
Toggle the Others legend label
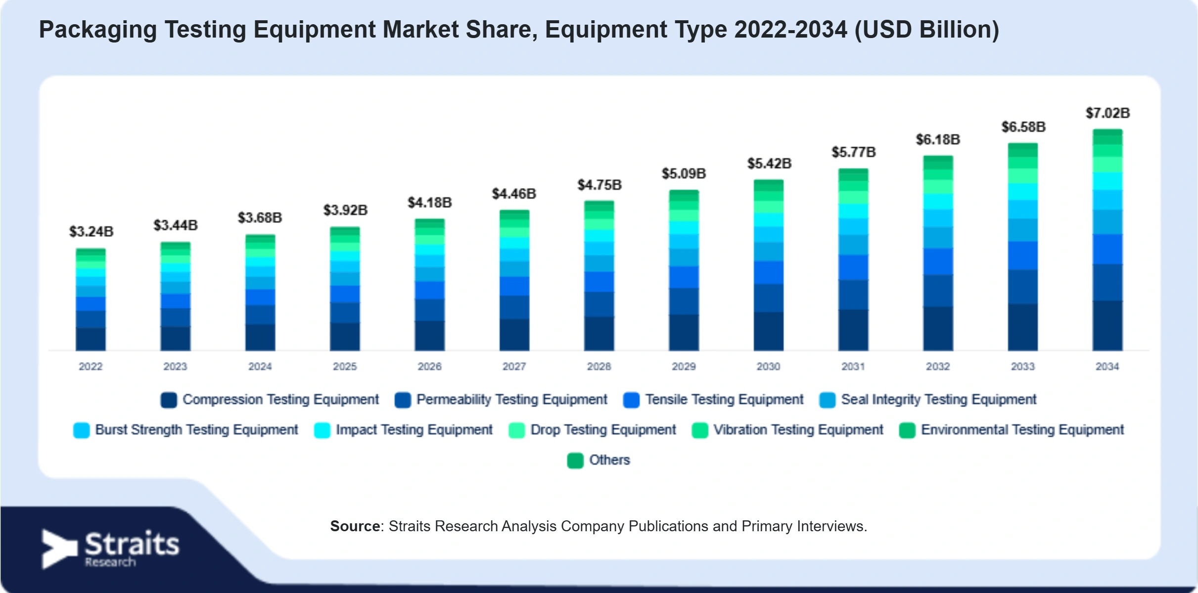coord(609,460)
